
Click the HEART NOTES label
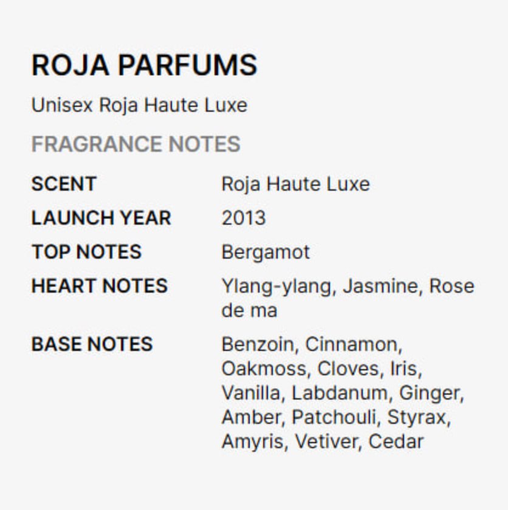99,286
